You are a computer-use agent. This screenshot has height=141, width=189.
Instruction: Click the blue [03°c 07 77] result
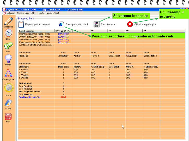[x=64, y=37]
